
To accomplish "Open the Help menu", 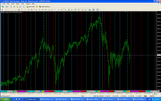I will tap(33, 4).
